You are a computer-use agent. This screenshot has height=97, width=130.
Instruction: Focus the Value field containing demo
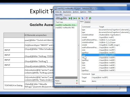(x=110, y=81)
